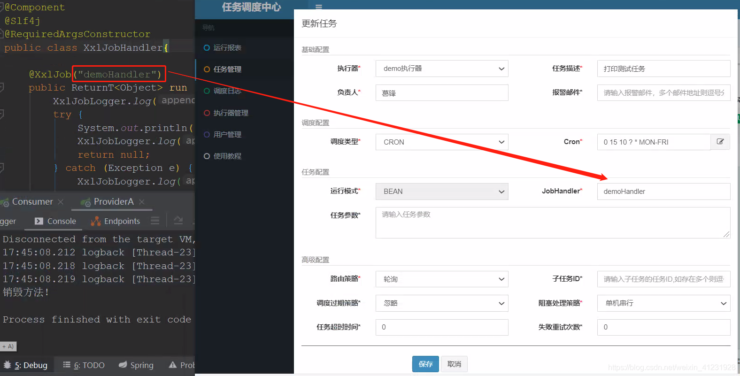Open the 路由策略 dropdown showing 轮询
The width and height of the screenshot is (740, 376).
coord(442,279)
